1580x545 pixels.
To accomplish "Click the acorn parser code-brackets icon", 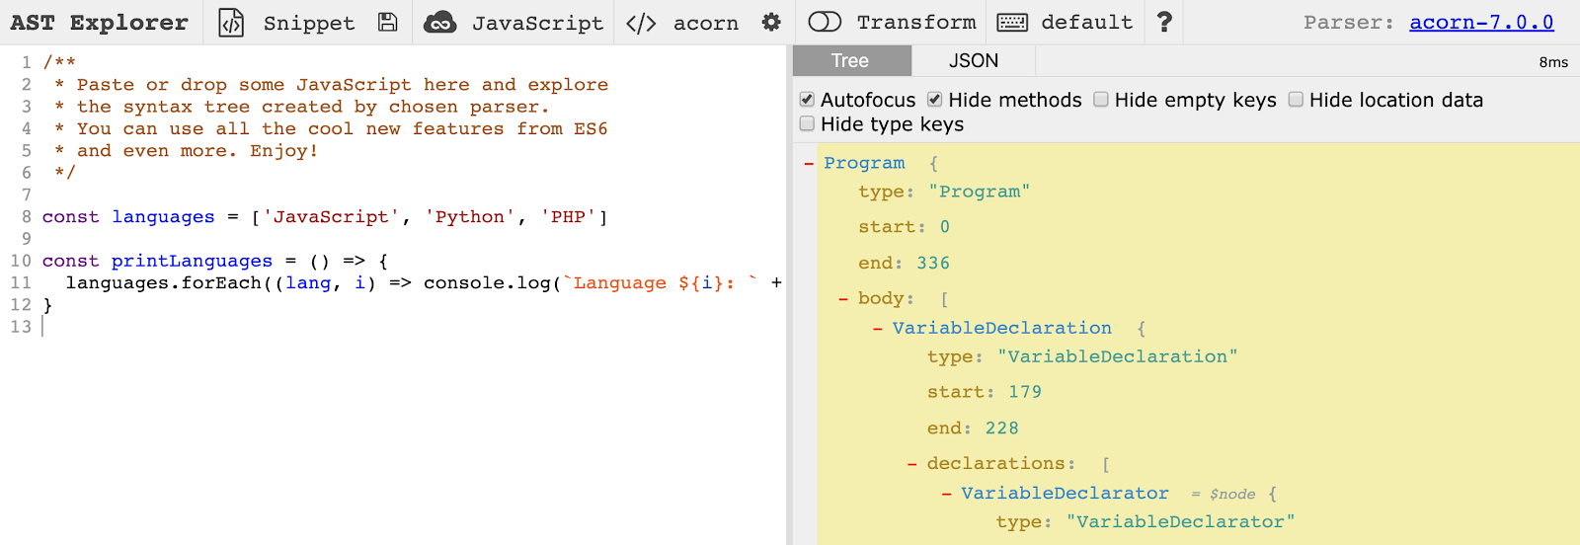I will coord(641,23).
